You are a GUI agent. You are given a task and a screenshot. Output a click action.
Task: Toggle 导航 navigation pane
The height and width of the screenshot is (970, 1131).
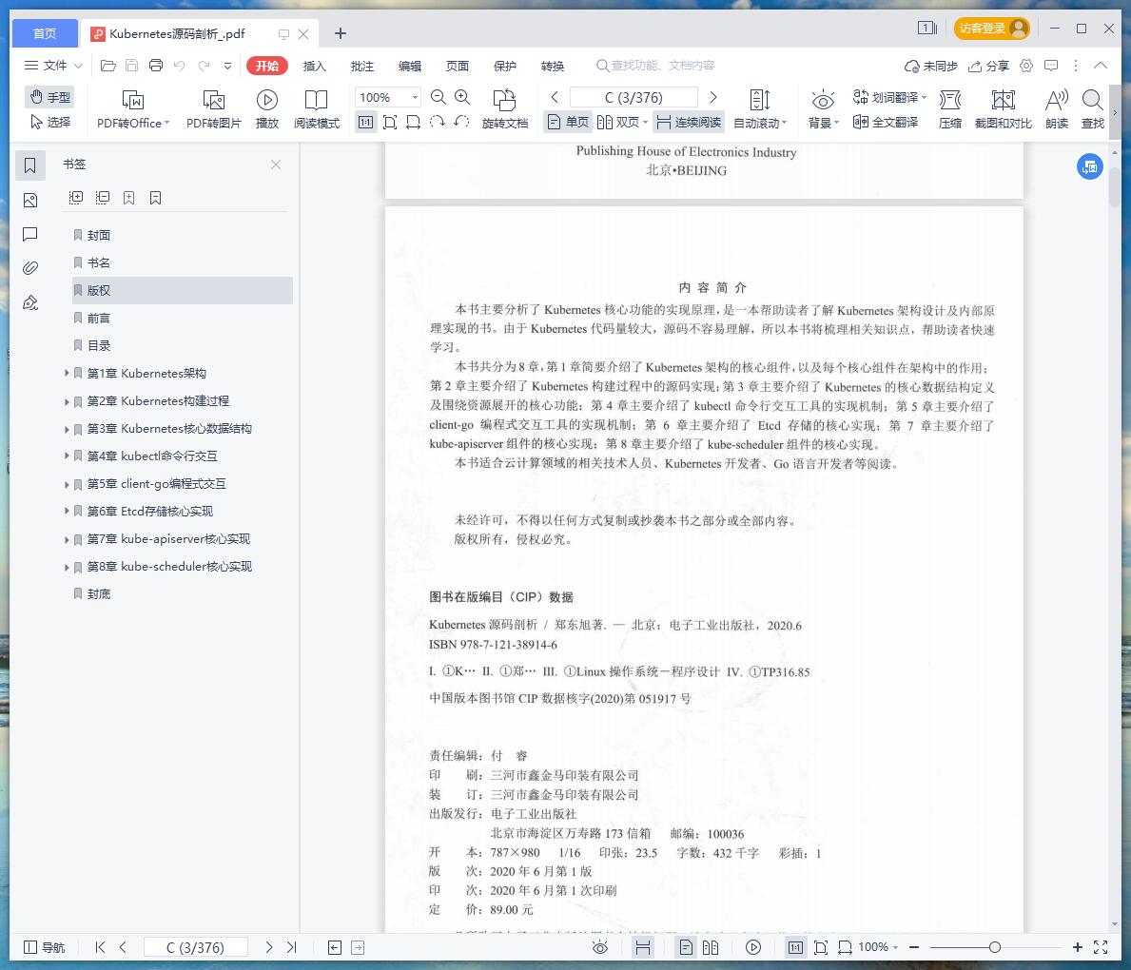tap(44, 947)
